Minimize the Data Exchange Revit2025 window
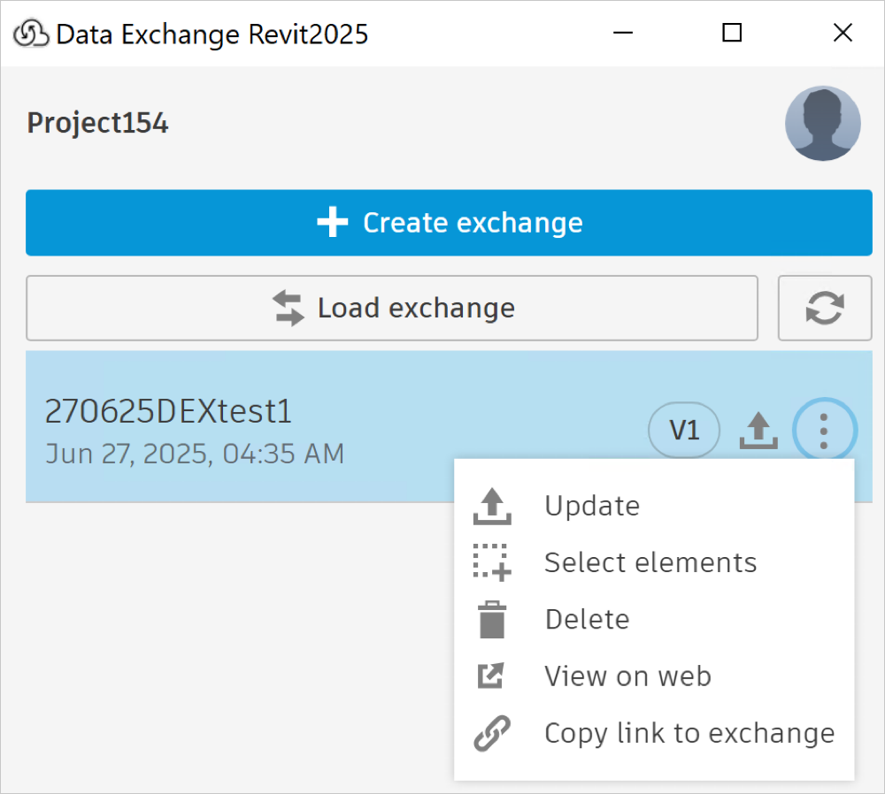Viewport: 885px width, 794px height. 623,33
